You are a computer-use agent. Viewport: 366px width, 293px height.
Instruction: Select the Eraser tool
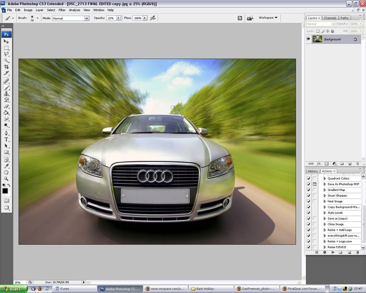coord(6,106)
